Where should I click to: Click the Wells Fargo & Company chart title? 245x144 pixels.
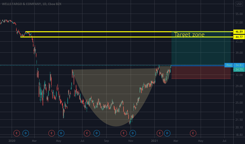tap(32, 4)
